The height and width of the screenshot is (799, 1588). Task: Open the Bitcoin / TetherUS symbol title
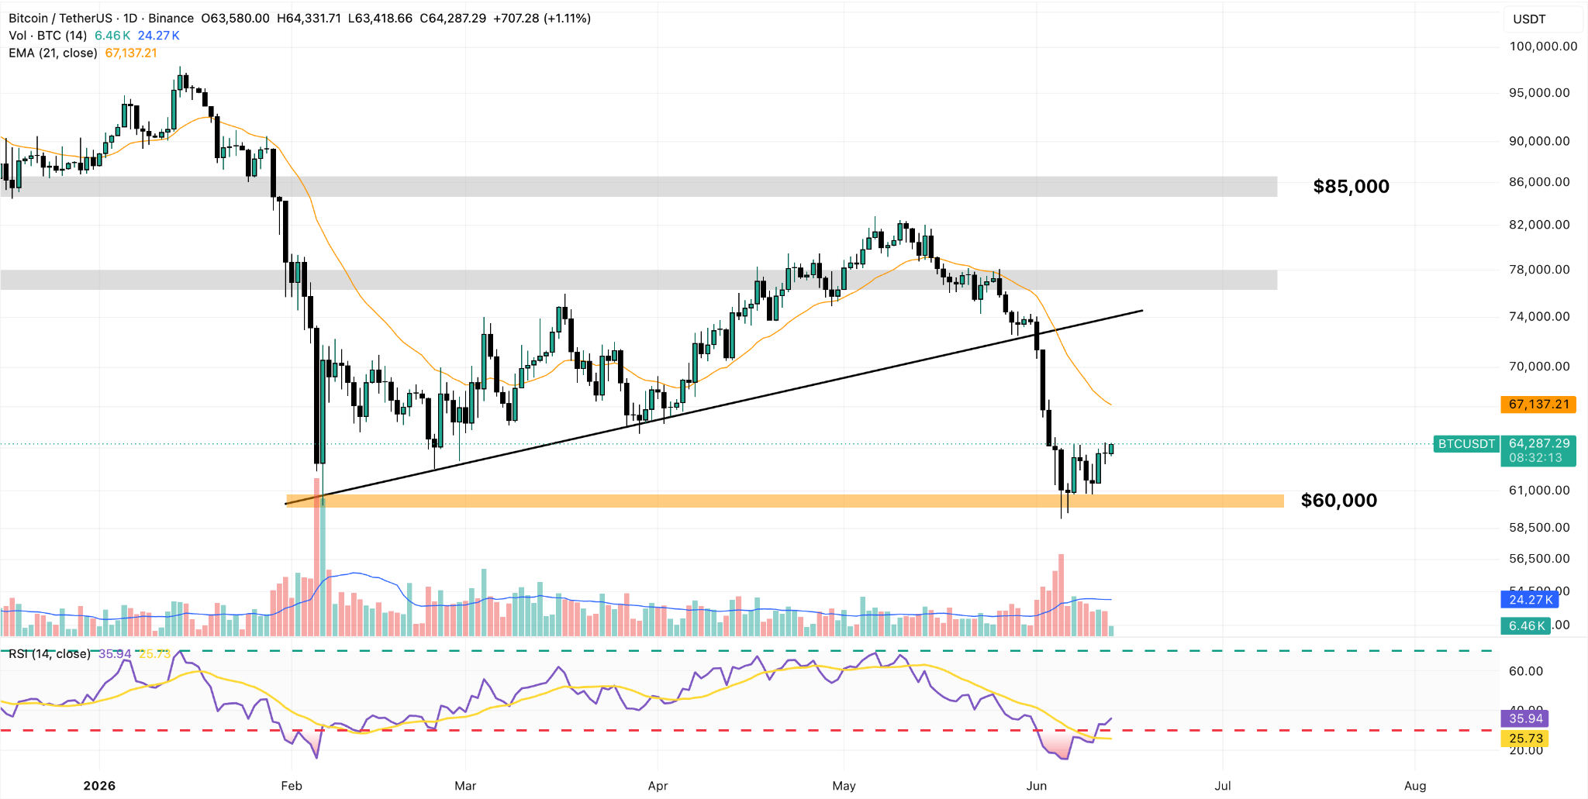pos(102,18)
